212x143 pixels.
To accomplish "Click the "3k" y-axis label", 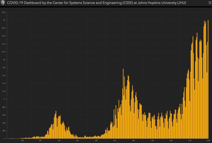I will coord(4,20).
